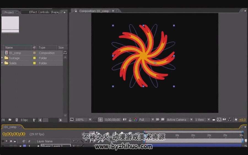This screenshot has height=155, width=248.
Task: Click the Parent column header in timeline
Action: tap(113, 141)
